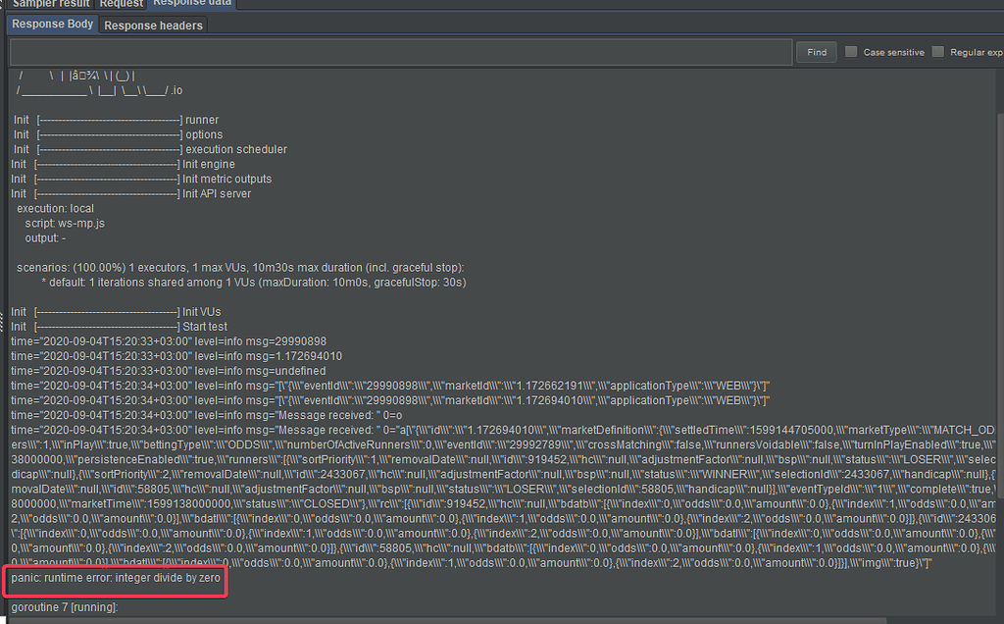Select the Response data tab
The image size is (1004, 624).
191,3
